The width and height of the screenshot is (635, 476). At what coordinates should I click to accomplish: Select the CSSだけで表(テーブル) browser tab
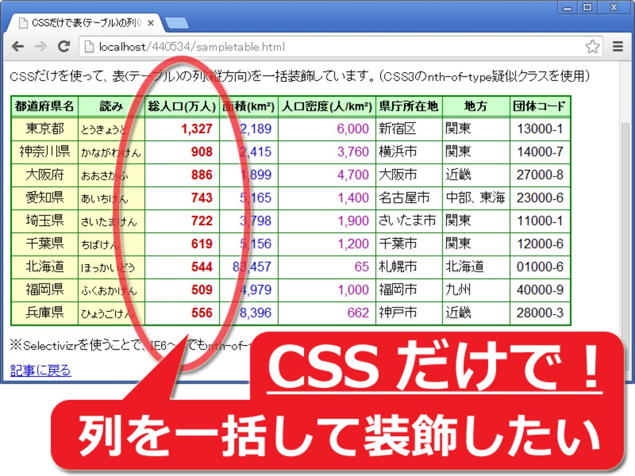tap(85, 23)
